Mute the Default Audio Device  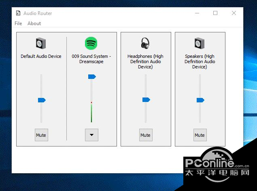click(41, 135)
